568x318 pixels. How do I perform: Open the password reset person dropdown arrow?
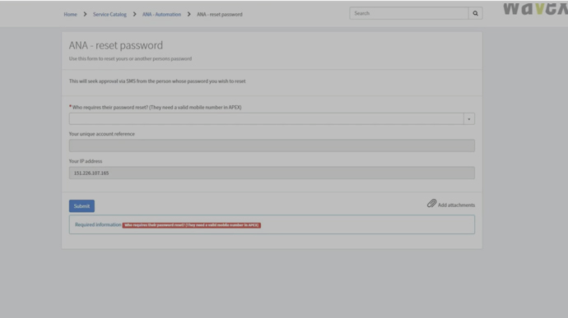469,119
